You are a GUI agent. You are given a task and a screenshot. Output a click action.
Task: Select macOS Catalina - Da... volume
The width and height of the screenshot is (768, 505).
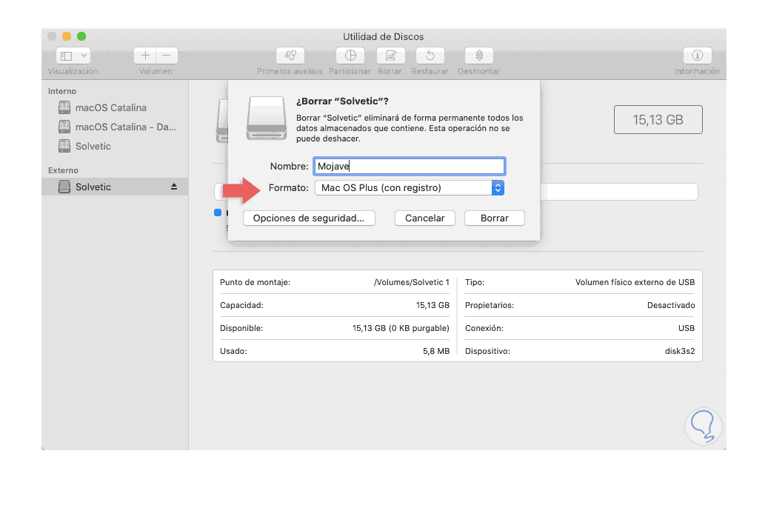coord(125,127)
